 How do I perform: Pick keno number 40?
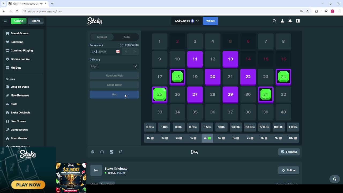point(284,112)
